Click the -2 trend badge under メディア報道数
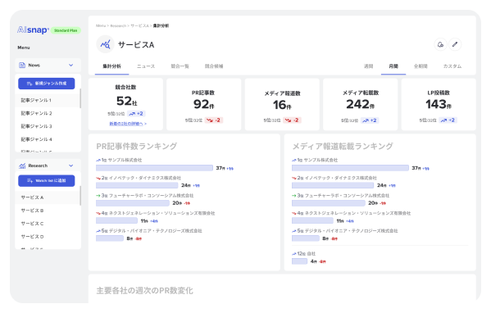Image resolution: width=491 pixels, height=313 pixels. [292, 120]
